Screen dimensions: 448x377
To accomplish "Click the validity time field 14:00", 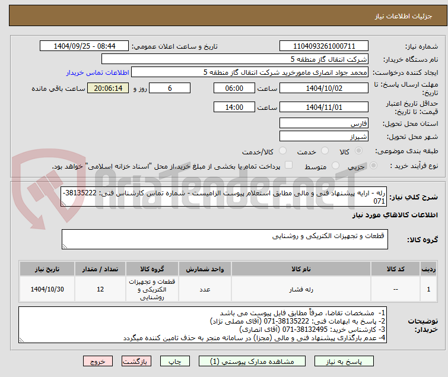I will 234,107.
